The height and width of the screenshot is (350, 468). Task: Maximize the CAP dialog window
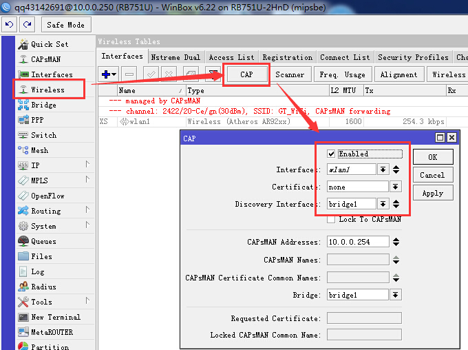pos(440,138)
